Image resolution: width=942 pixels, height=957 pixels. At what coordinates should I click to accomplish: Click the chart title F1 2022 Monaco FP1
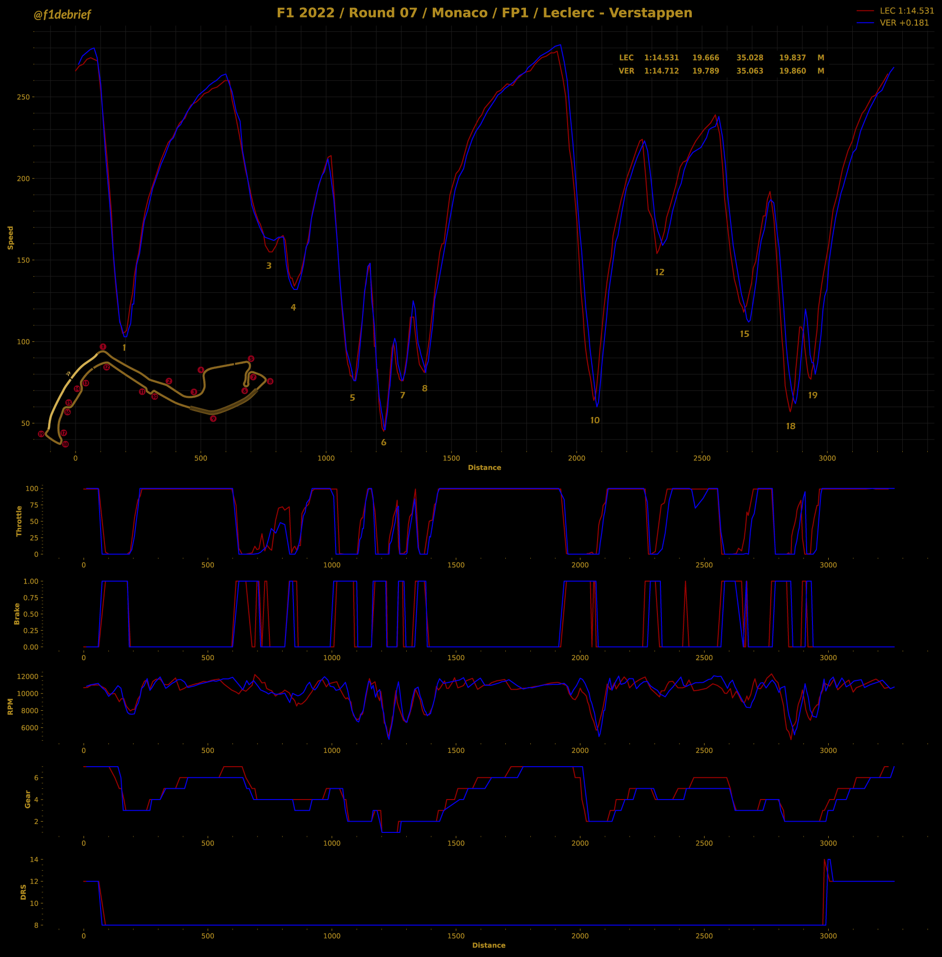(484, 13)
